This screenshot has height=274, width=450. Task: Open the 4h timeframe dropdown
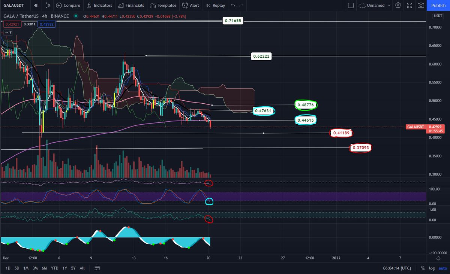click(35, 5)
